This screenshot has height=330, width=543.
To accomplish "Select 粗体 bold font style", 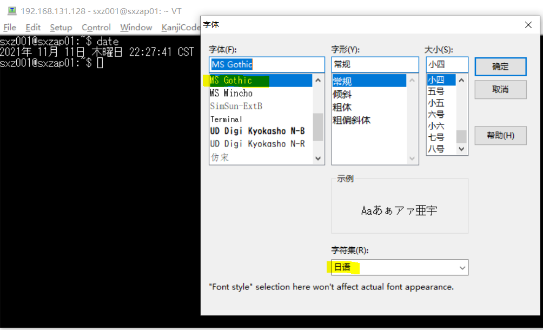I will 369,107.
